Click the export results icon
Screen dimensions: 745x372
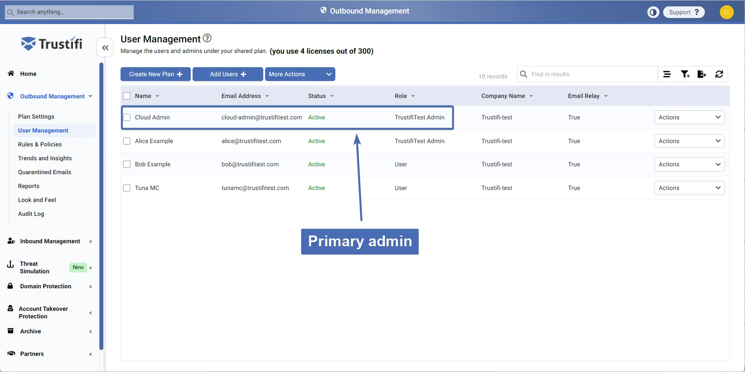click(702, 74)
